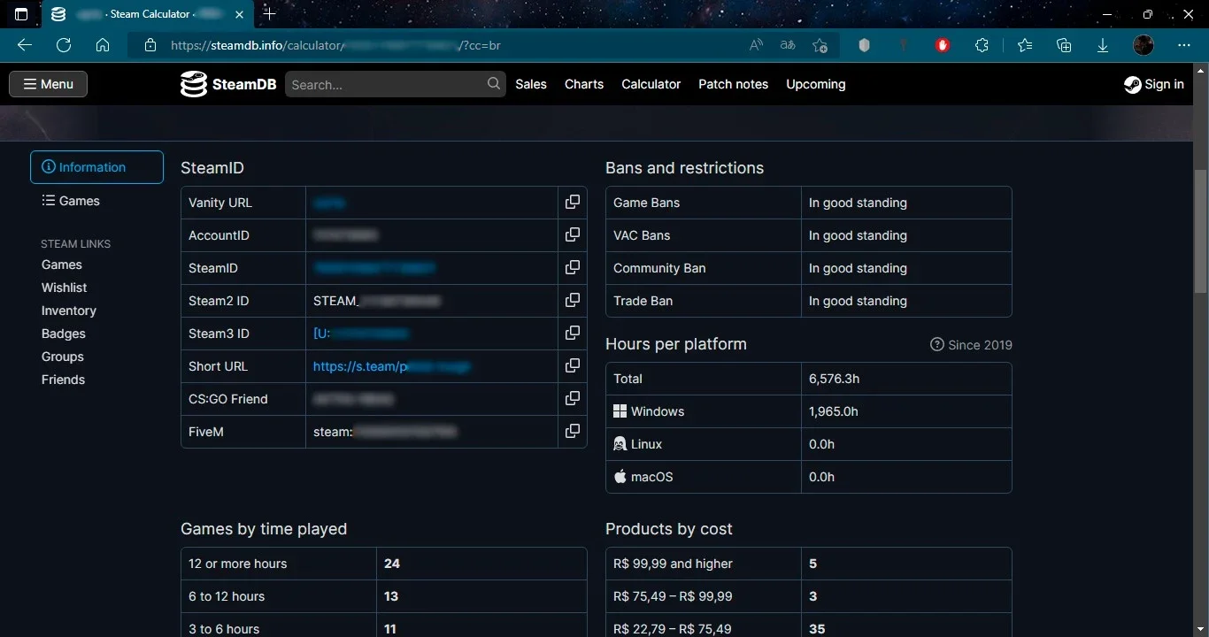Open browser Settings and more menu
Image resolution: width=1209 pixels, height=637 pixels.
[1184, 45]
